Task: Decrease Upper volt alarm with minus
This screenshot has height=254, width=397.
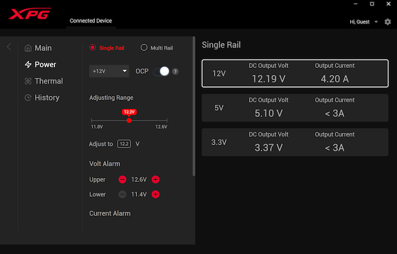Action: click(x=122, y=179)
